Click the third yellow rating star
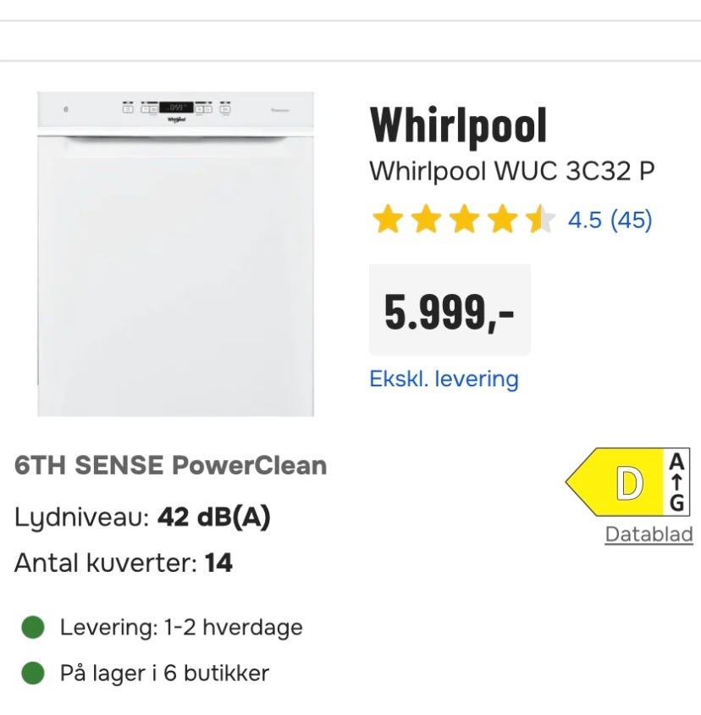This screenshot has width=701, height=715. (x=464, y=220)
